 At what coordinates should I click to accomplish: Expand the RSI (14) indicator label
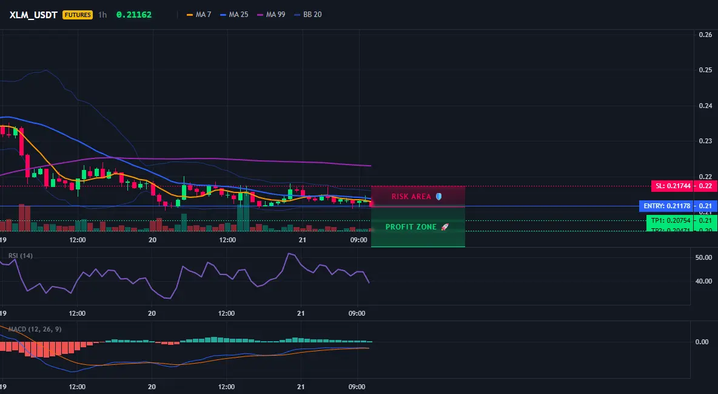[x=21, y=256]
